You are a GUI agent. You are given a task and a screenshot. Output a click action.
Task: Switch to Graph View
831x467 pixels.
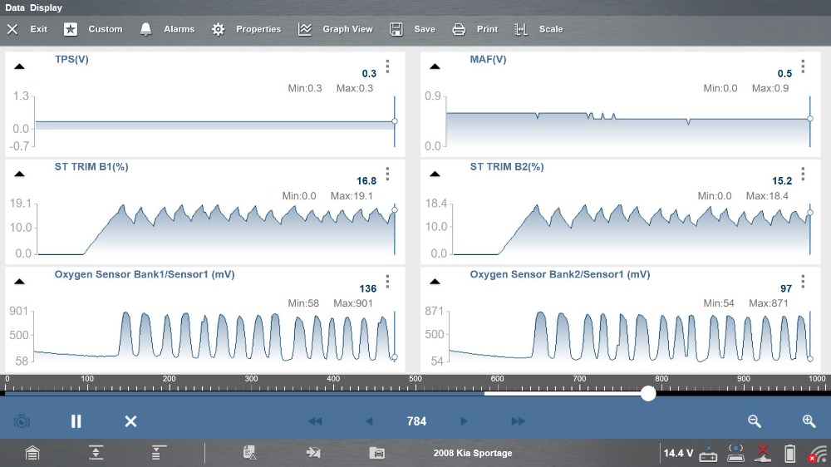click(x=336, y=29)
